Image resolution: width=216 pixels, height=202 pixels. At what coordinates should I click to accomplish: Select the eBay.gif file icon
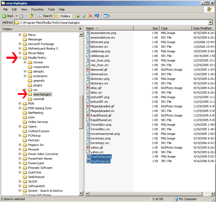(88, 88)
